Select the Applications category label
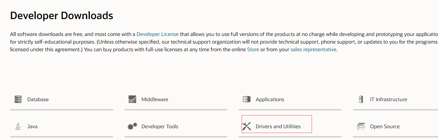This screenshot has height=140, width=438. pyautogui.click(x=270, y=99)
